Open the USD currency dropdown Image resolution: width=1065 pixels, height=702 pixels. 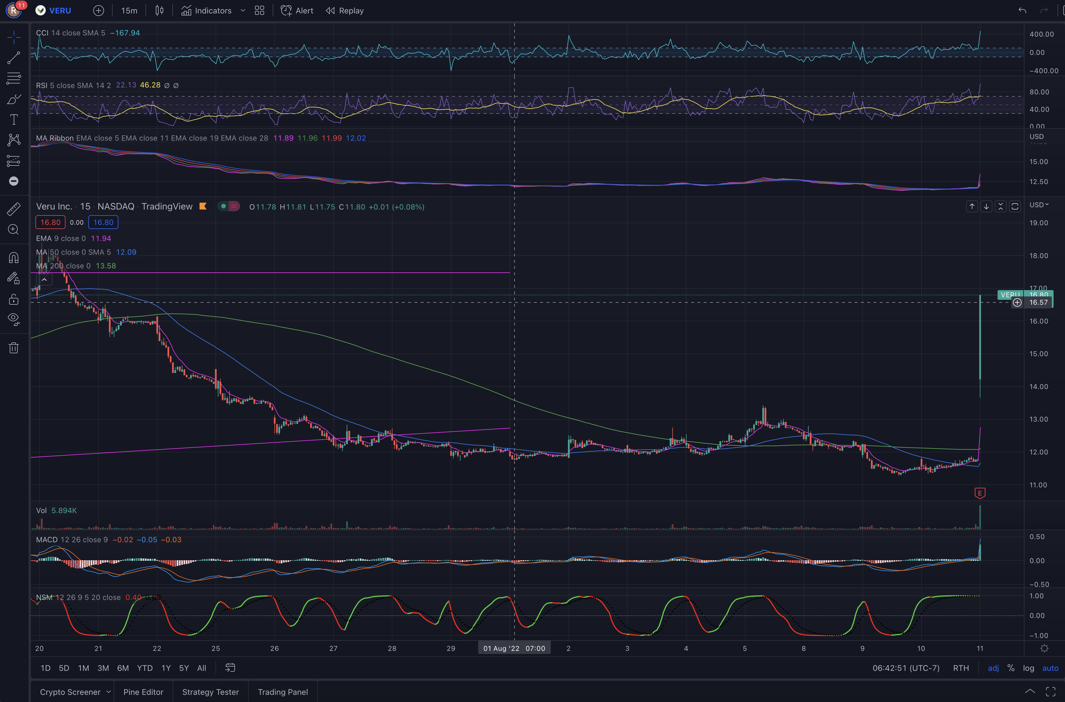[x=1039, y=205]
